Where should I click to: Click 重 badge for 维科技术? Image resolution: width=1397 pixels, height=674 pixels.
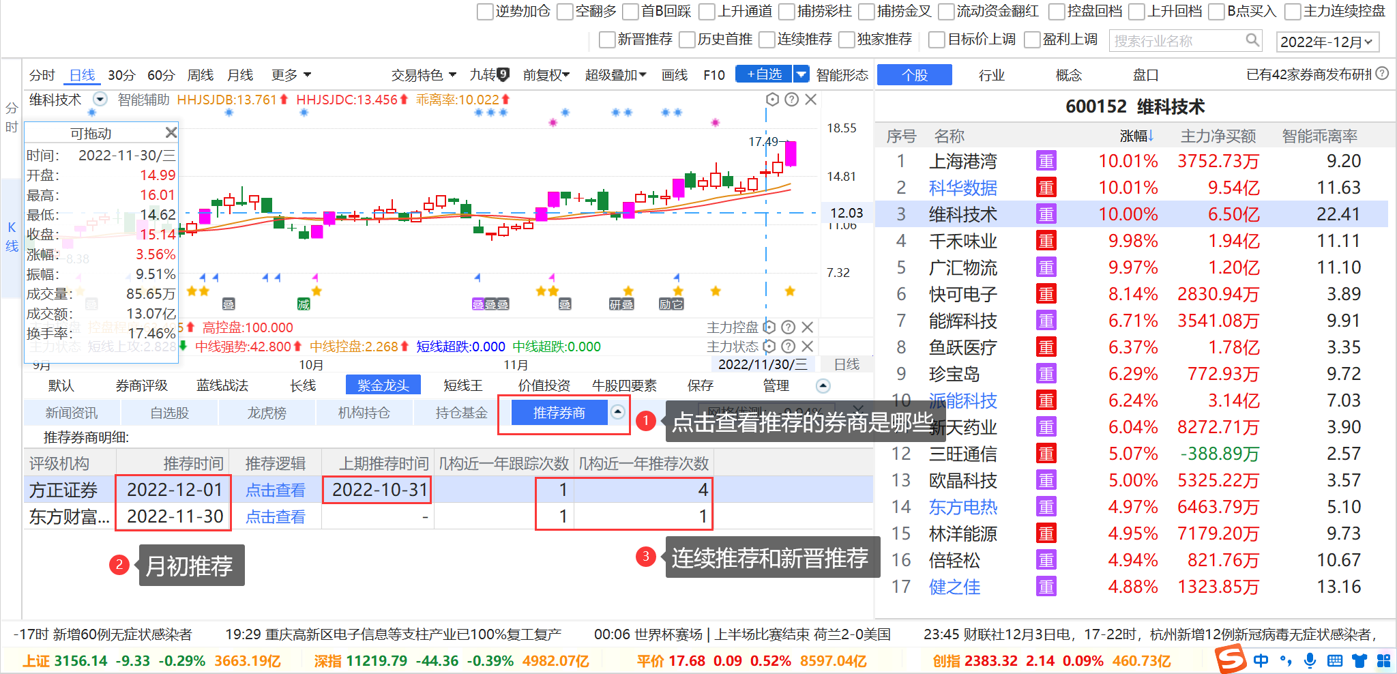coord(1046,214)
